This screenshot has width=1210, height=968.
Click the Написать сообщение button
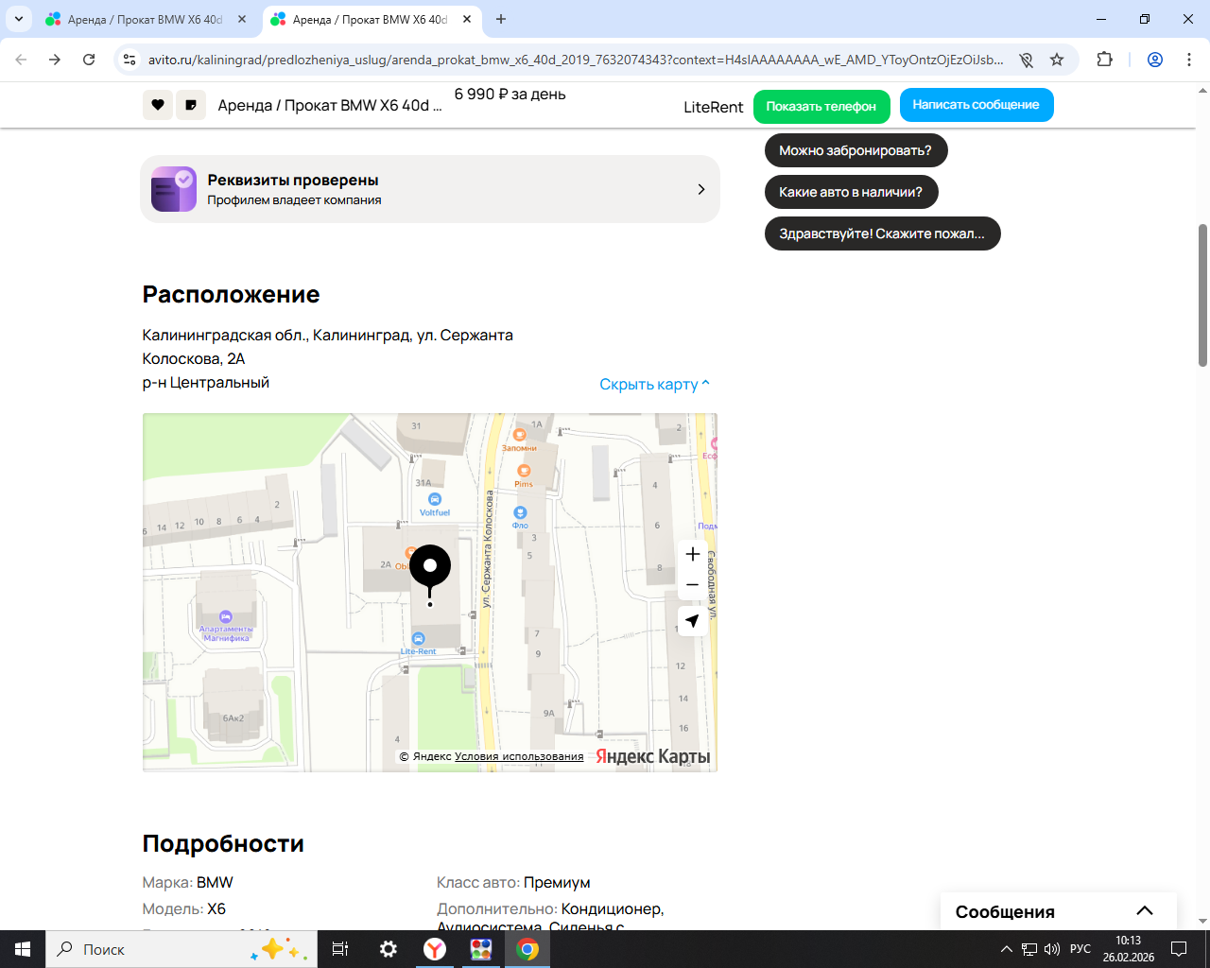pos(977,105)
